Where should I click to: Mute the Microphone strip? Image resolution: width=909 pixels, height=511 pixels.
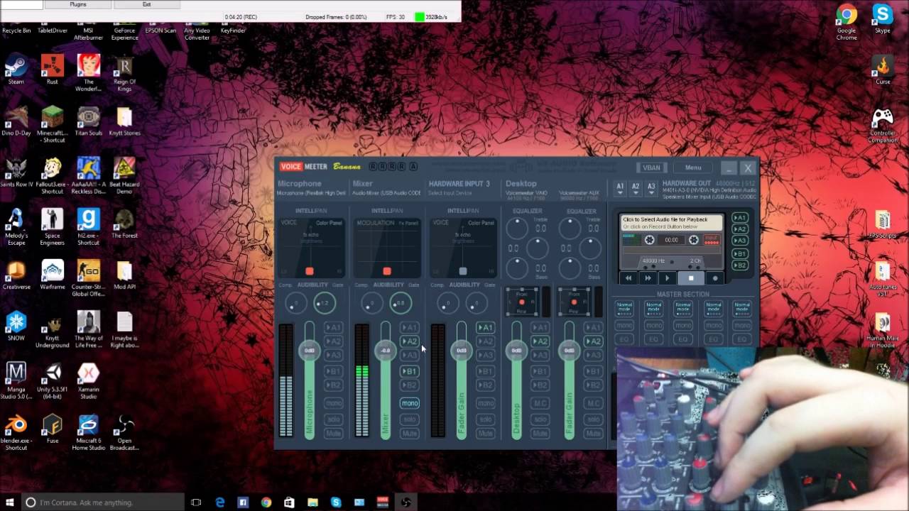(333, 433)
